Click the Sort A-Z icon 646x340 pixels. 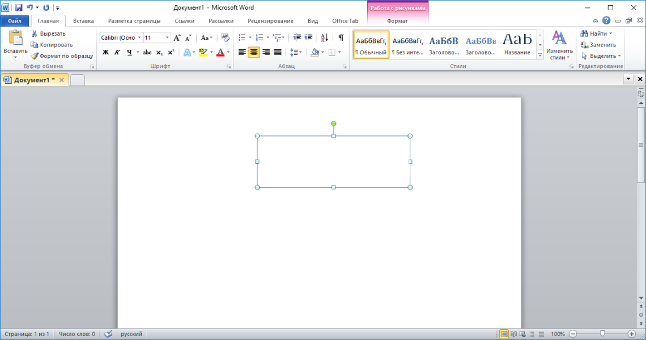tap(324, 37)
